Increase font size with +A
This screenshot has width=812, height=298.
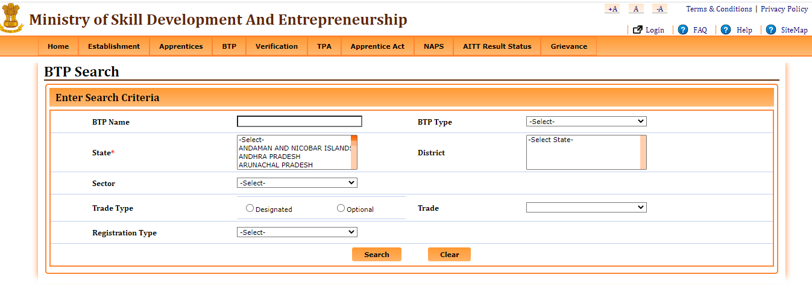tap(612, 9)
